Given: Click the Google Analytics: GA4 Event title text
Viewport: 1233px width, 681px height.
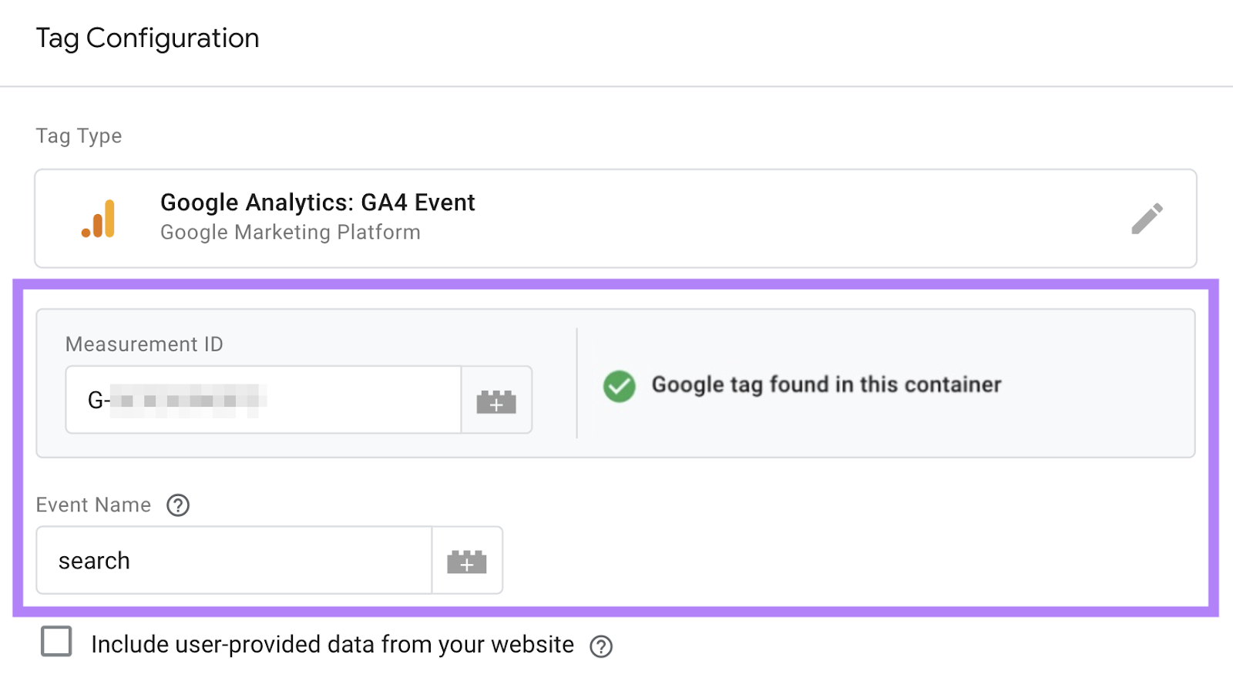Looking at the screenshot, I should coord(317,202).
